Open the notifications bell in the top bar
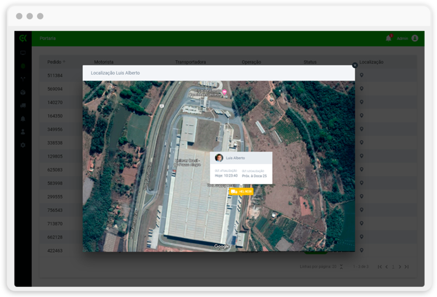This screenshot has width=437, height=297. pos(388,38)
